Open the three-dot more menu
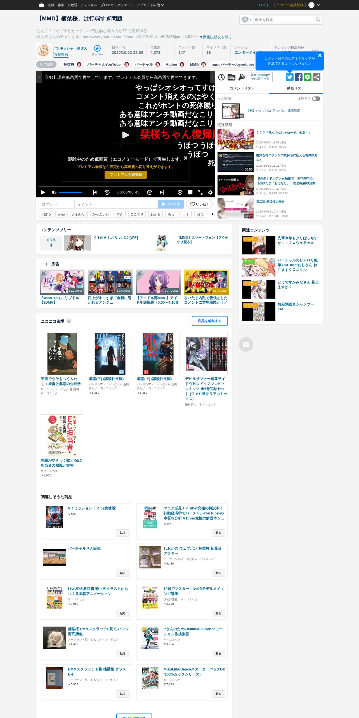 (315, 50)
